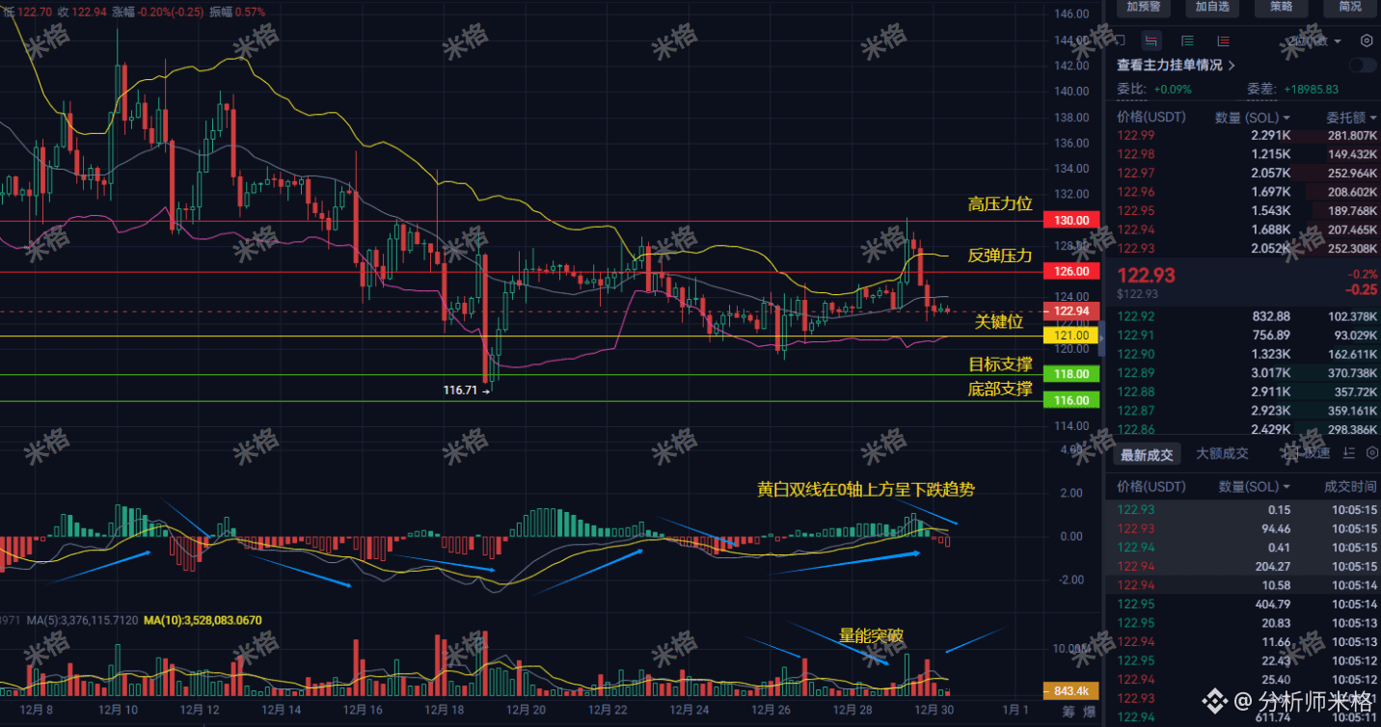Toggle the 主力挂单 switch on
The height and width of the screenshot is (727, 1381).
[1363, 66]
